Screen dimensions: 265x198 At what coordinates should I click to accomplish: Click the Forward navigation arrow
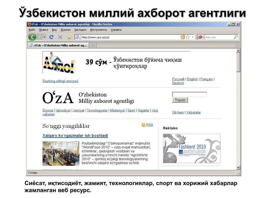coord(40,37)
